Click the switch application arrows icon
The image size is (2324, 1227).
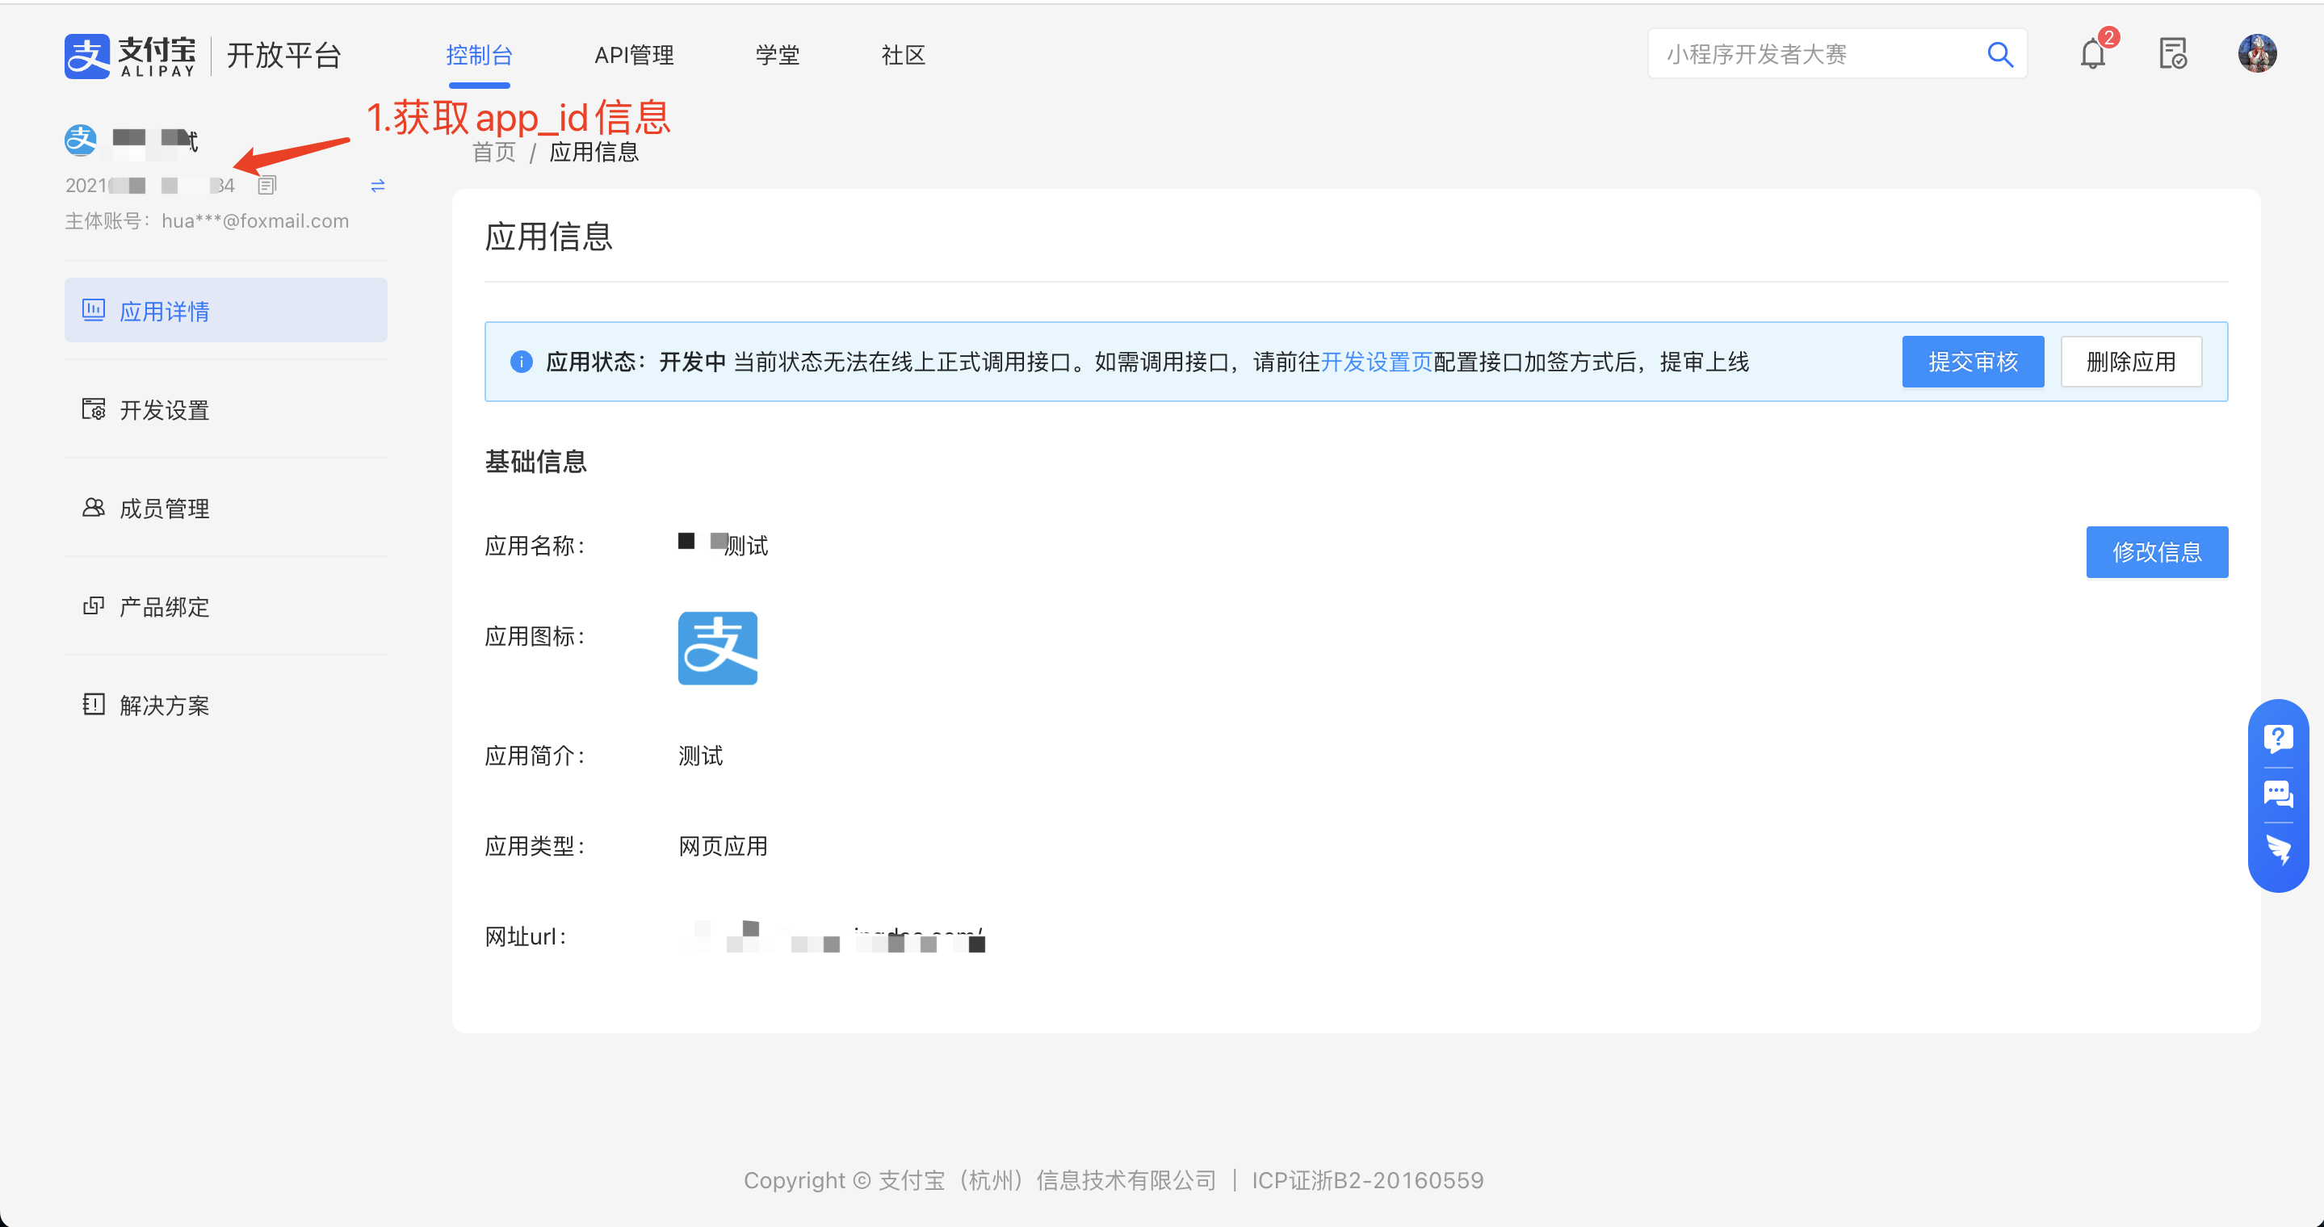377,186
